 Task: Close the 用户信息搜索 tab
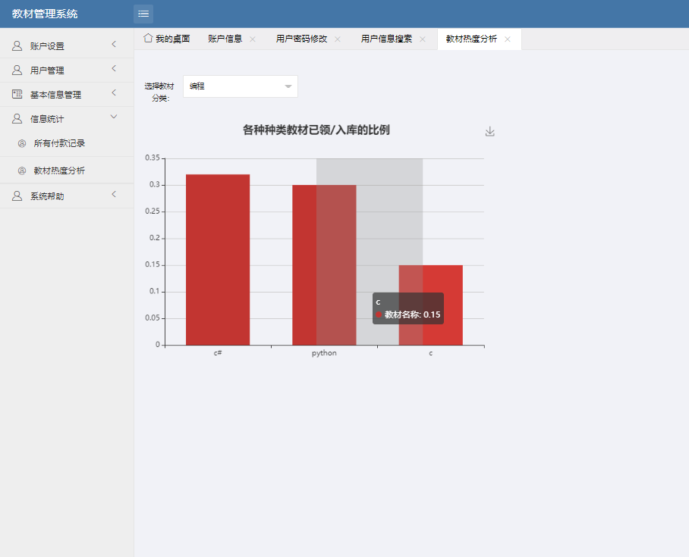[422, 39]
